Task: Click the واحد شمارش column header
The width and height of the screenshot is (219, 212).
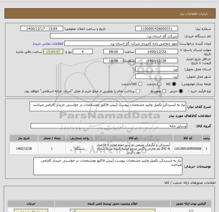Action: (x=79, y=138)
